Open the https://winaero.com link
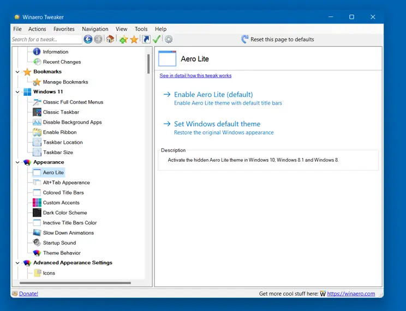The width and height of the screenshot is (406, 311). point(351,294)
